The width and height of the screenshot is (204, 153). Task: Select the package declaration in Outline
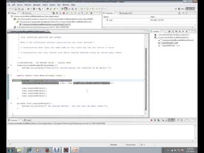point(172,35)
